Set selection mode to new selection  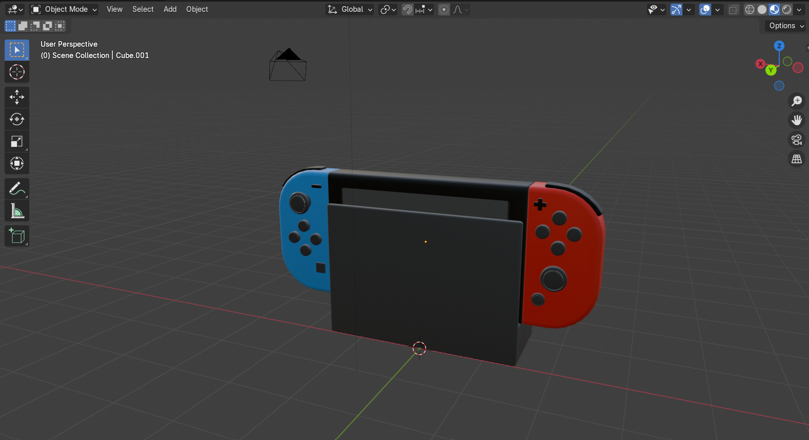[x=10, y=26]
